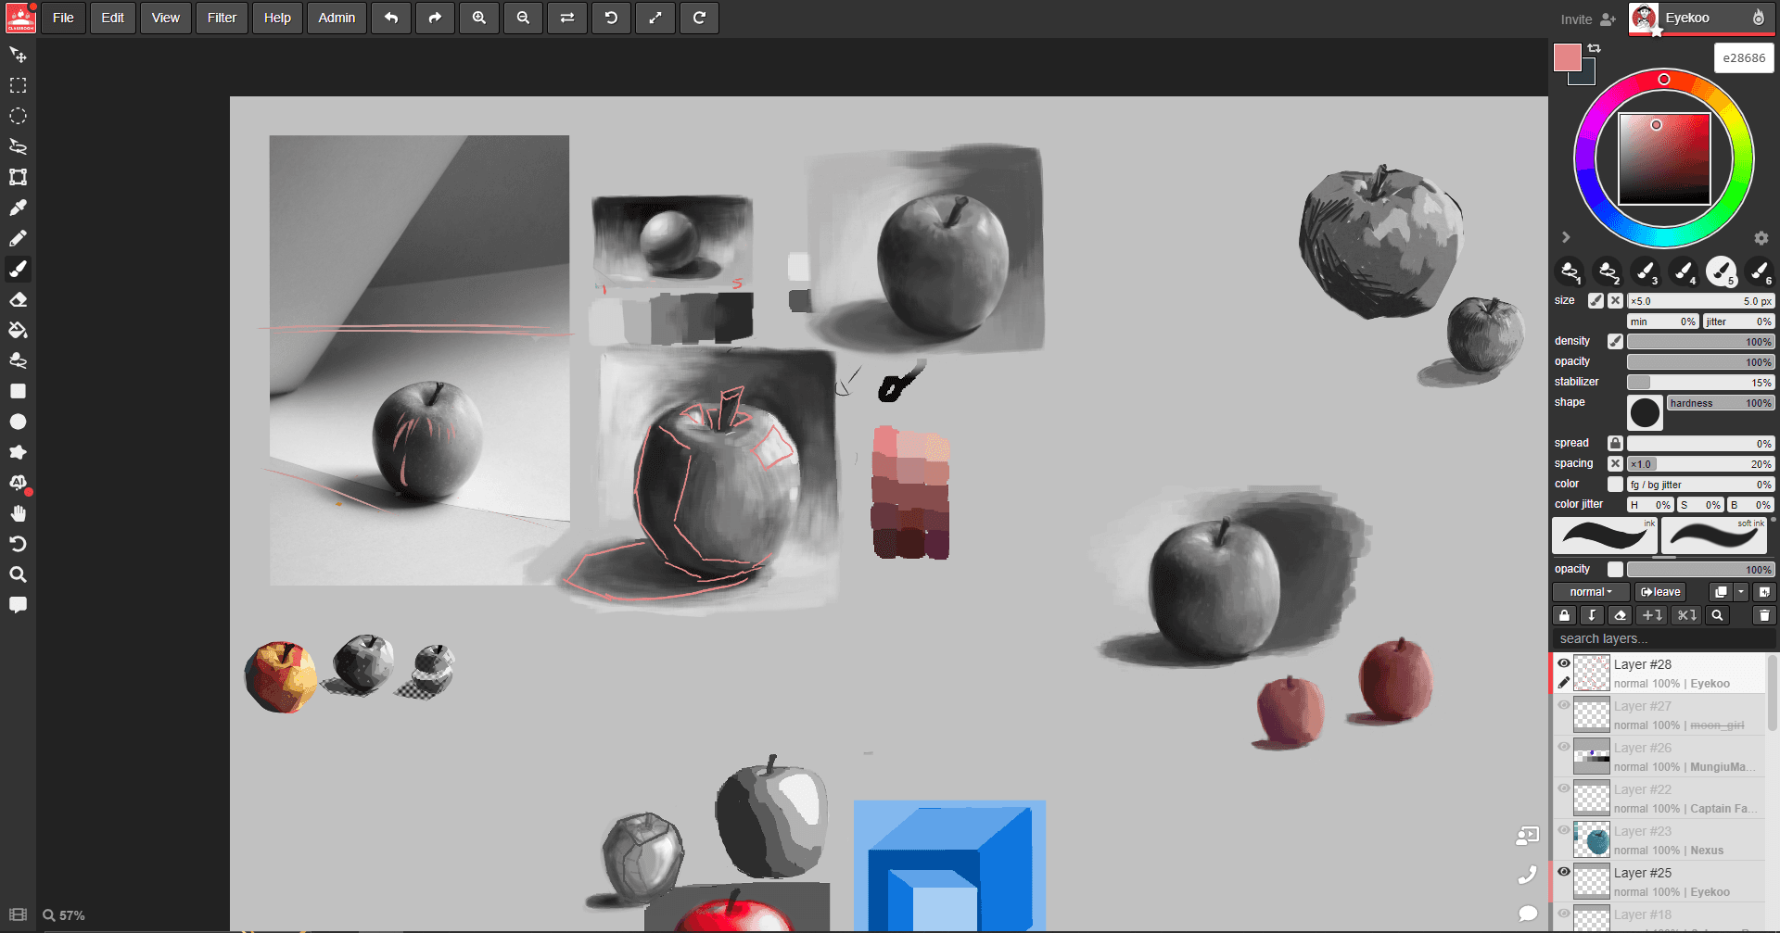Expand the duplicate layer options arrow
This screenshot has width=1780, height=933.
[1741, 592]
